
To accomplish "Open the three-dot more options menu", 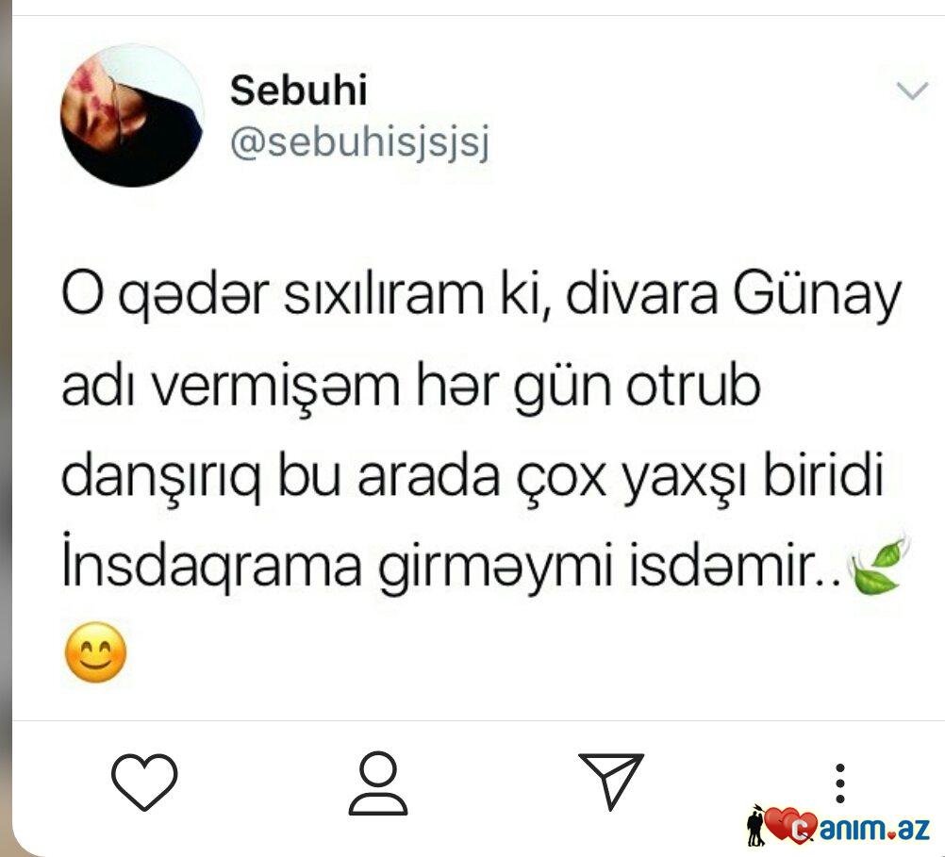I will pos(840,783).
